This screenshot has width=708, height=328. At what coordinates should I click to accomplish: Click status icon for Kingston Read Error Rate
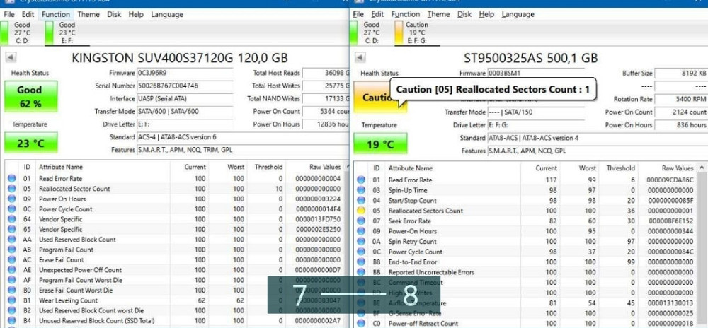[12, 178]
